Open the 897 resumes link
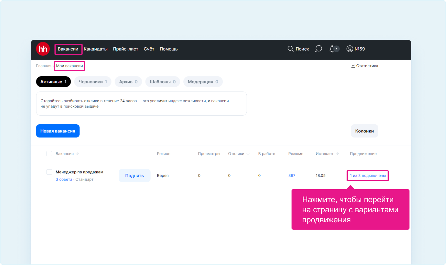 (x=292, y=175)
